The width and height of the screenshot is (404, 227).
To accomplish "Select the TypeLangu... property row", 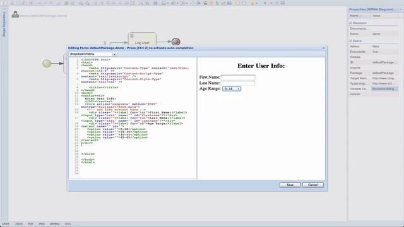I will (x=374, y=83).
